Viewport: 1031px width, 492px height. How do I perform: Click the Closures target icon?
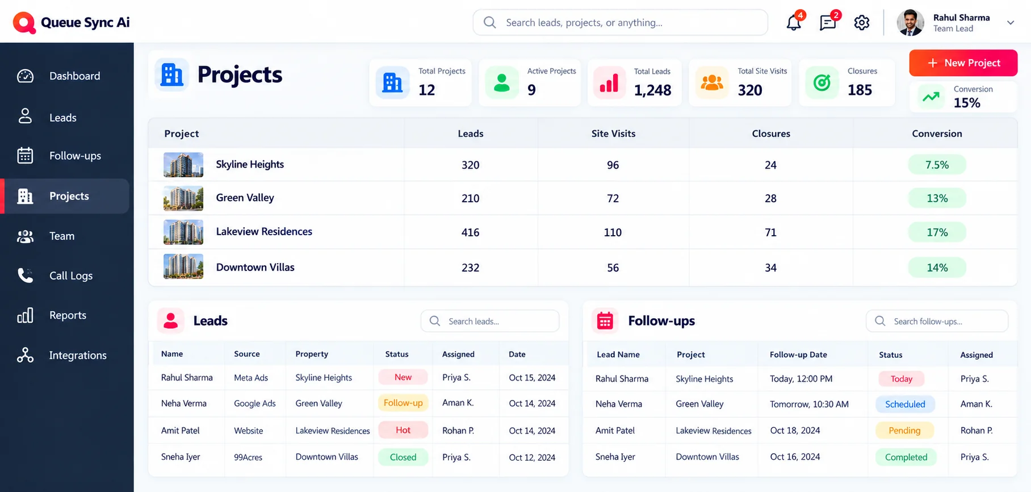[822, 83]
